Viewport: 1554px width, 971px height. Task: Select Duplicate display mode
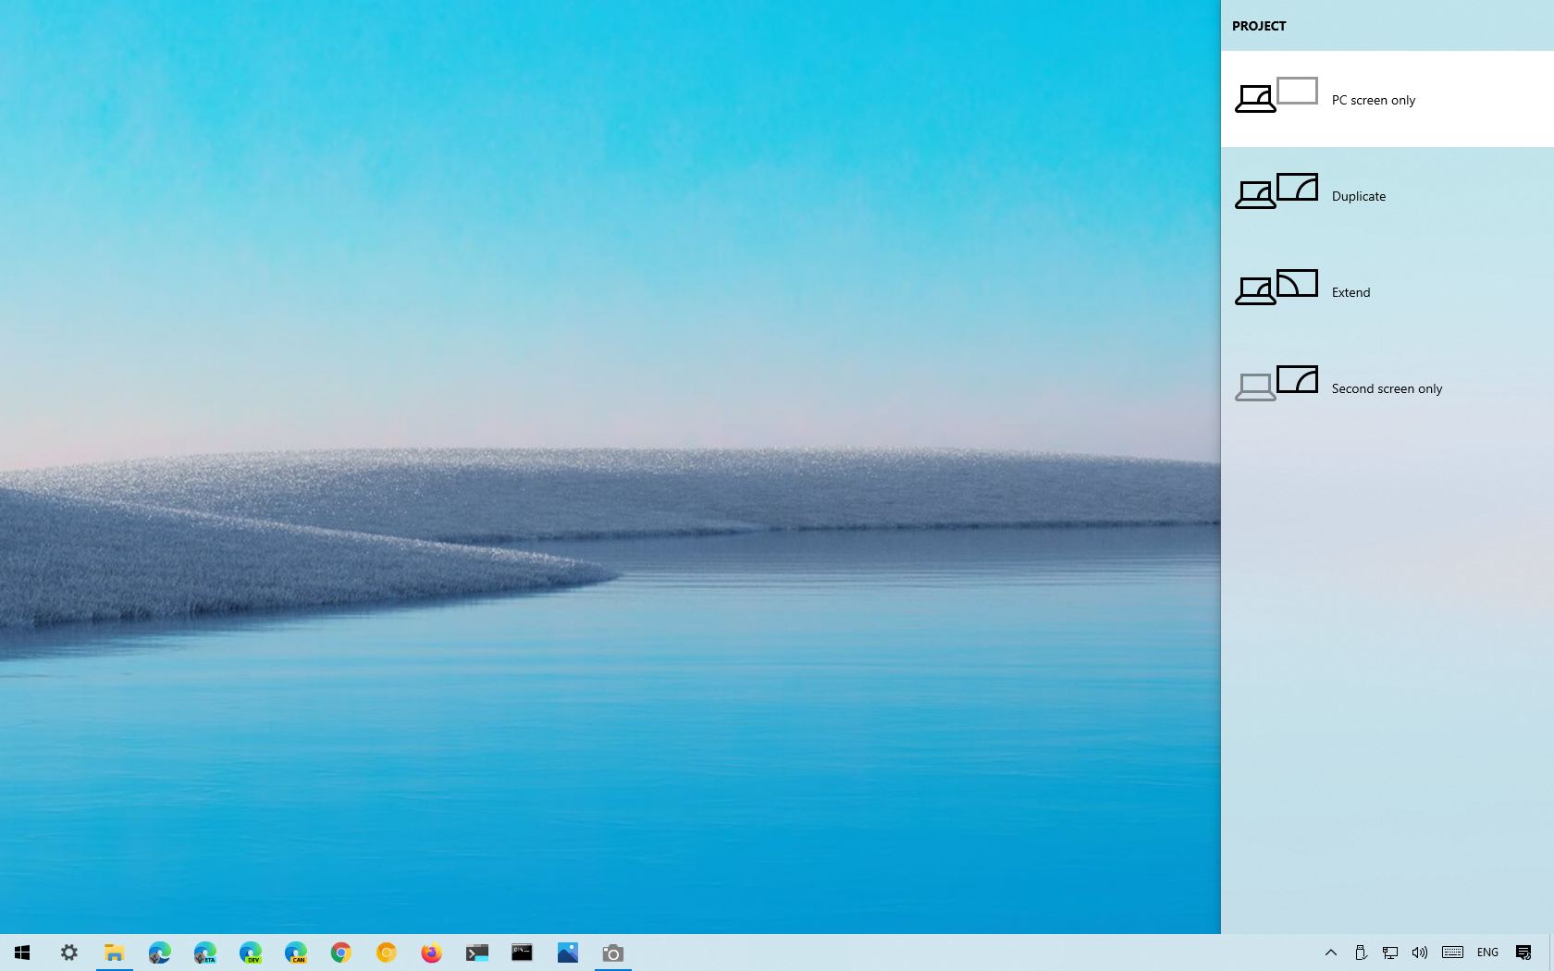[x=1358, y=195]
